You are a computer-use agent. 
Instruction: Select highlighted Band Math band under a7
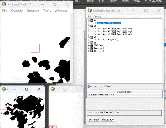tap(109, 23)
